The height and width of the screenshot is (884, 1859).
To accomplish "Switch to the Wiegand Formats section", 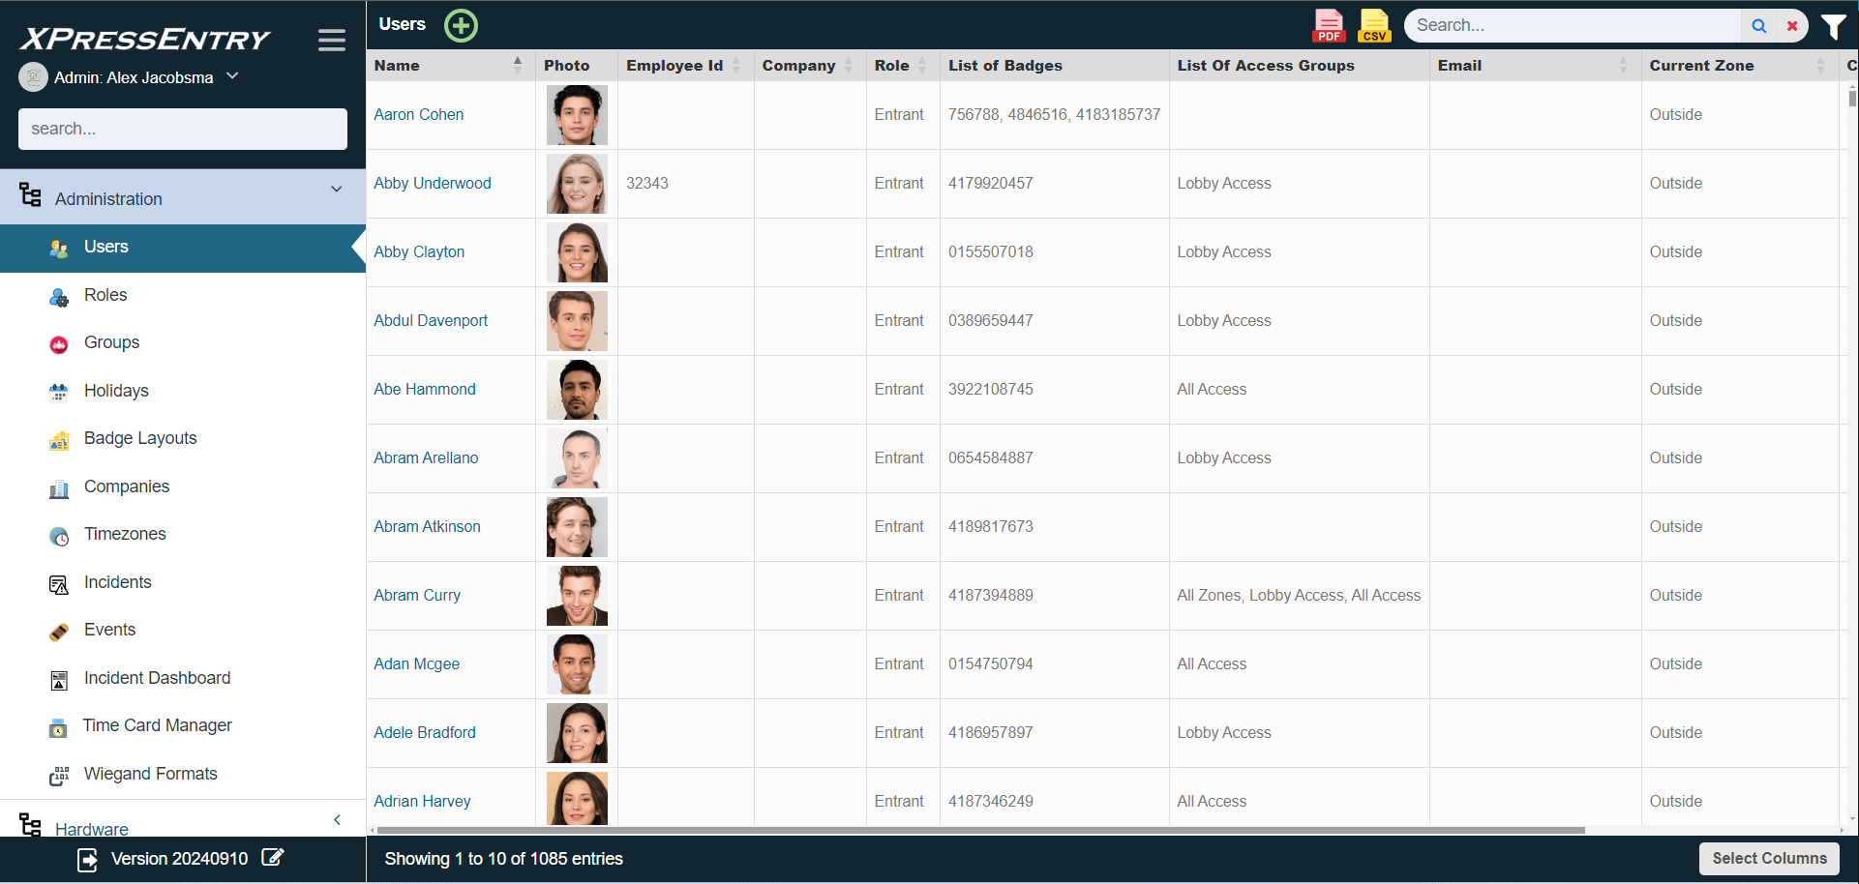I will point(150,774).
